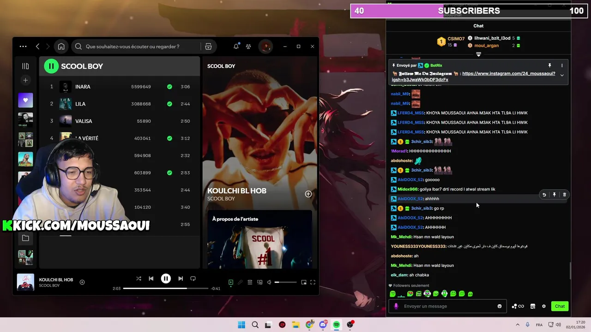
Task: Expand the chat leaderboard arrow
Action: click(x=478, y=54)
